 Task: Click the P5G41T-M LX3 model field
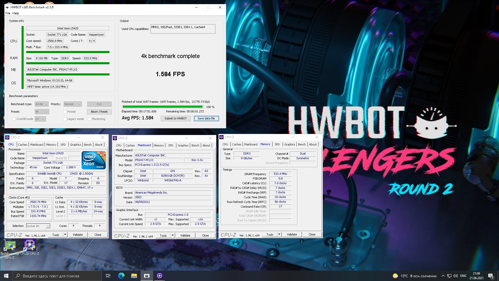pos(159,160)
